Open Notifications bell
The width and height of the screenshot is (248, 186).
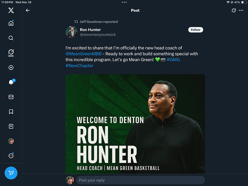coord(11,82)
